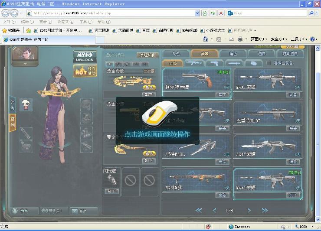Open the 小游戏大全 favorites link

point(213,30)
